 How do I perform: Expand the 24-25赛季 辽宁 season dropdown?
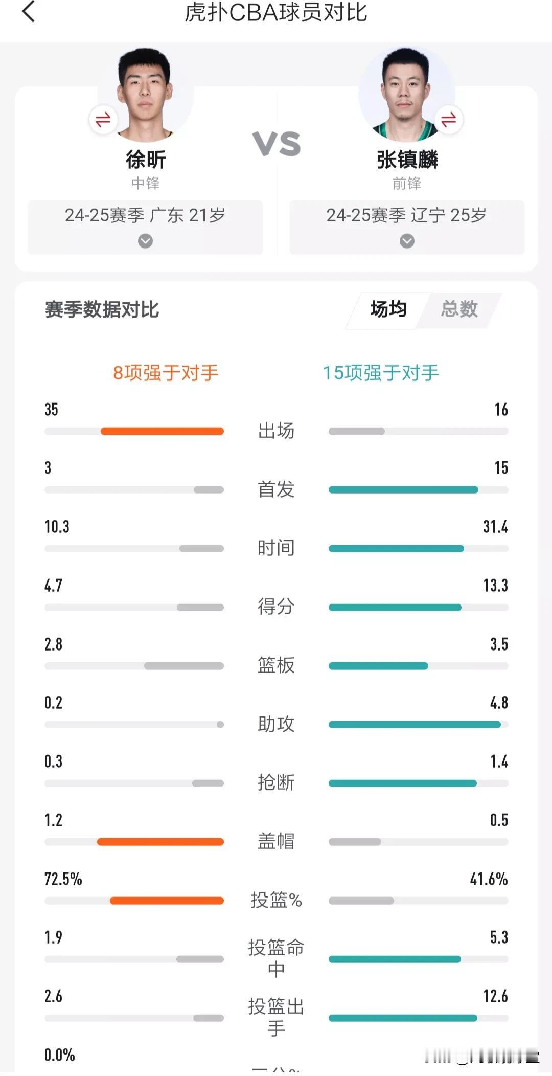tap(407, 227)
